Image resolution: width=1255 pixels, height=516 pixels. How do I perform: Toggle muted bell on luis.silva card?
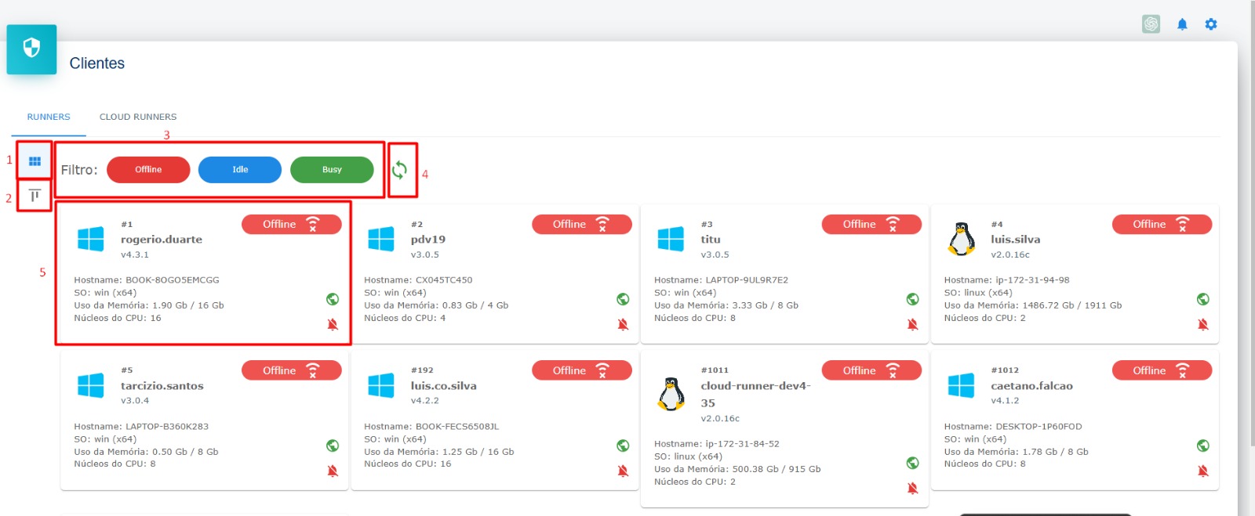(1203, 324)
